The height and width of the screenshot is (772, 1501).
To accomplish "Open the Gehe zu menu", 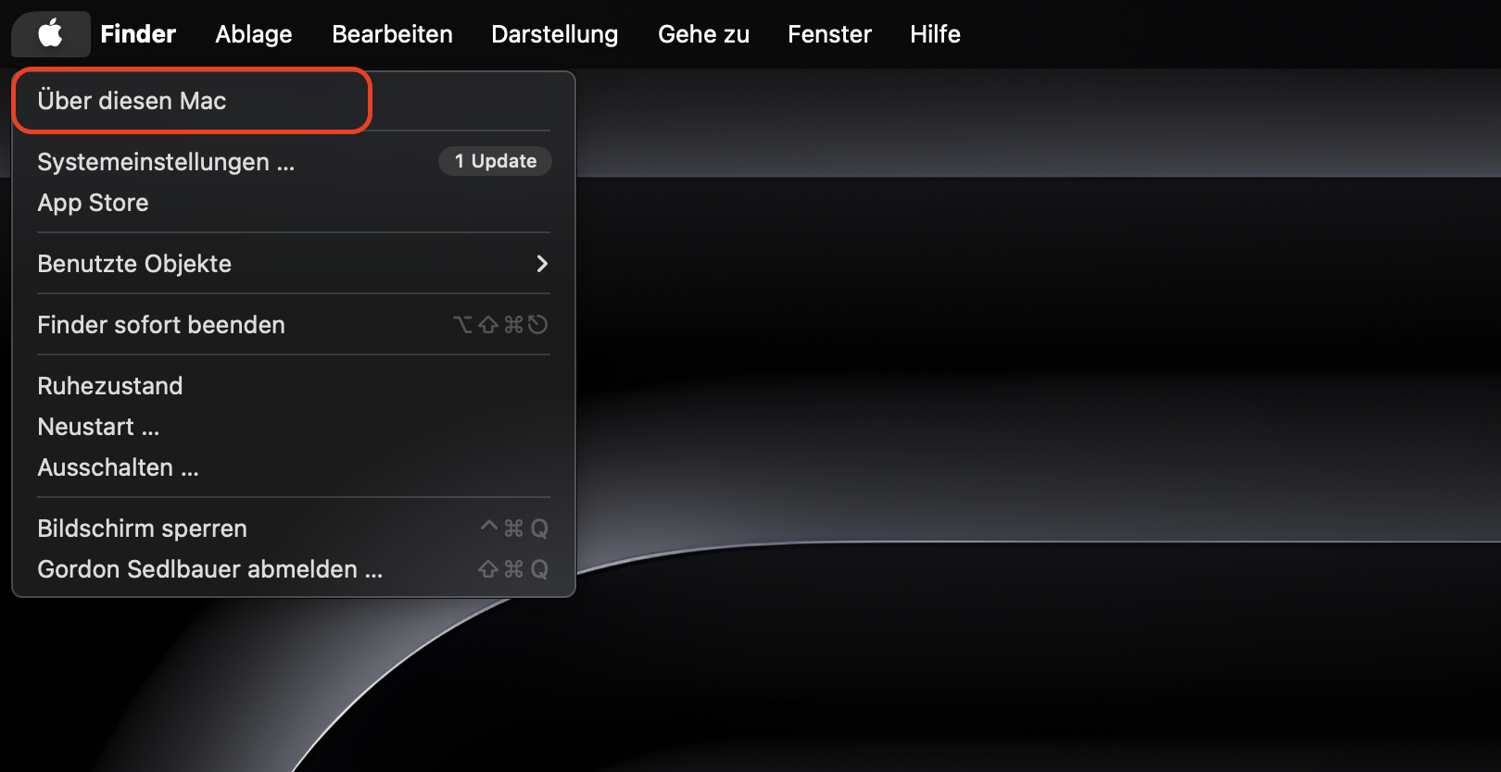I will [x=703, y=34].
